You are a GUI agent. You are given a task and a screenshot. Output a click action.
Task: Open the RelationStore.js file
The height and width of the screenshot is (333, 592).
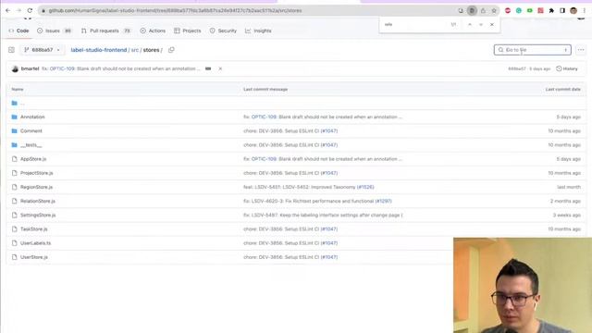click(38, 201)
